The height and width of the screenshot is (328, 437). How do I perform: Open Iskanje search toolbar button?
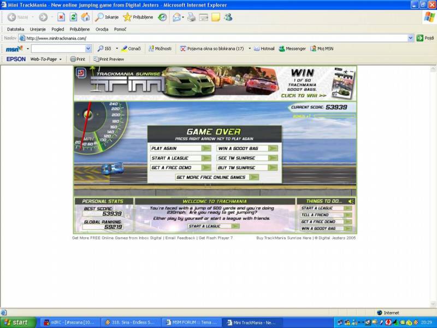[x=107, y=17]
